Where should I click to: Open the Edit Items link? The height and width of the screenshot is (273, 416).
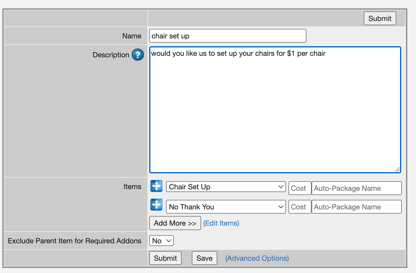coord(221,223)
